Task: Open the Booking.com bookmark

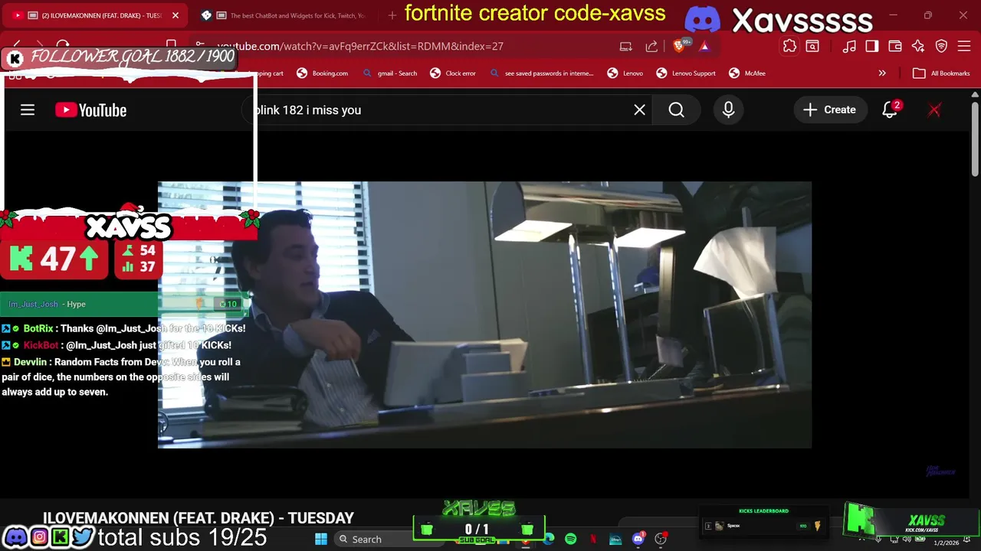Action: [x=322, y=73]
